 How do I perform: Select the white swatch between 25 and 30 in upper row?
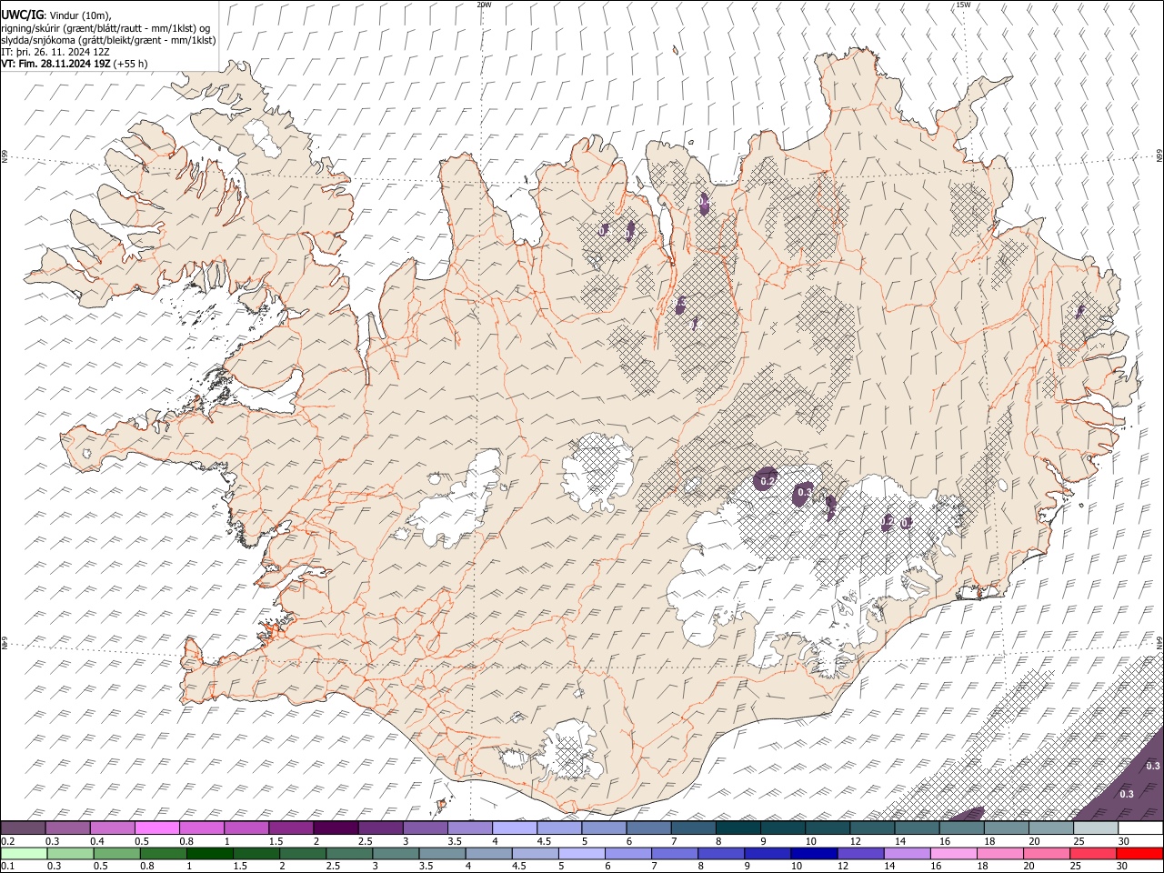(x=1096, y=828)
